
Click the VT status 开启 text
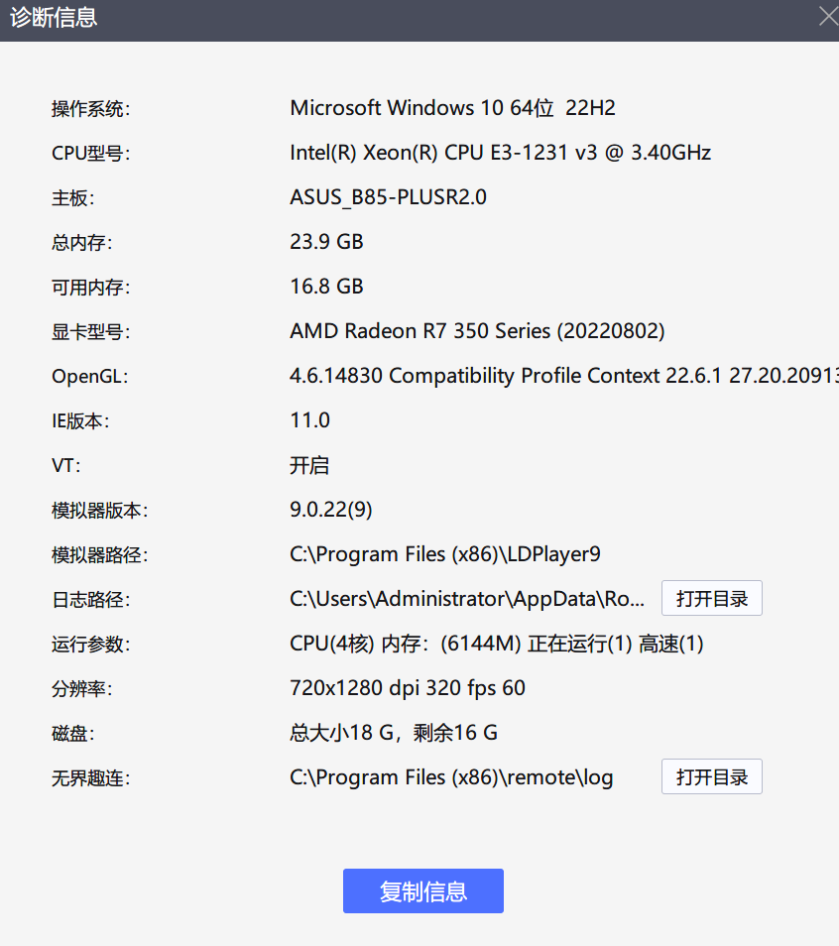click(309, 465)
